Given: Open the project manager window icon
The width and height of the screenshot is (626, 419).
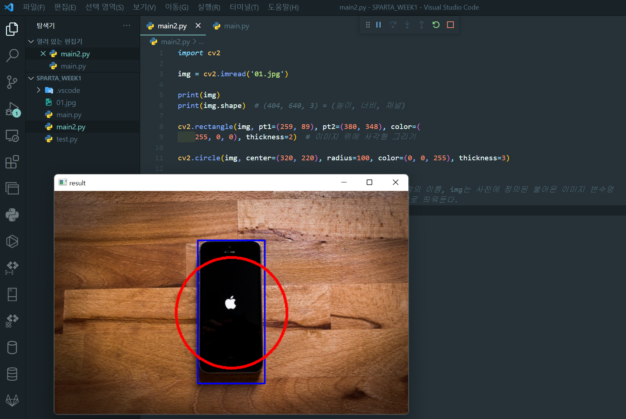Looking at the screenshot, I should [12, 188].
